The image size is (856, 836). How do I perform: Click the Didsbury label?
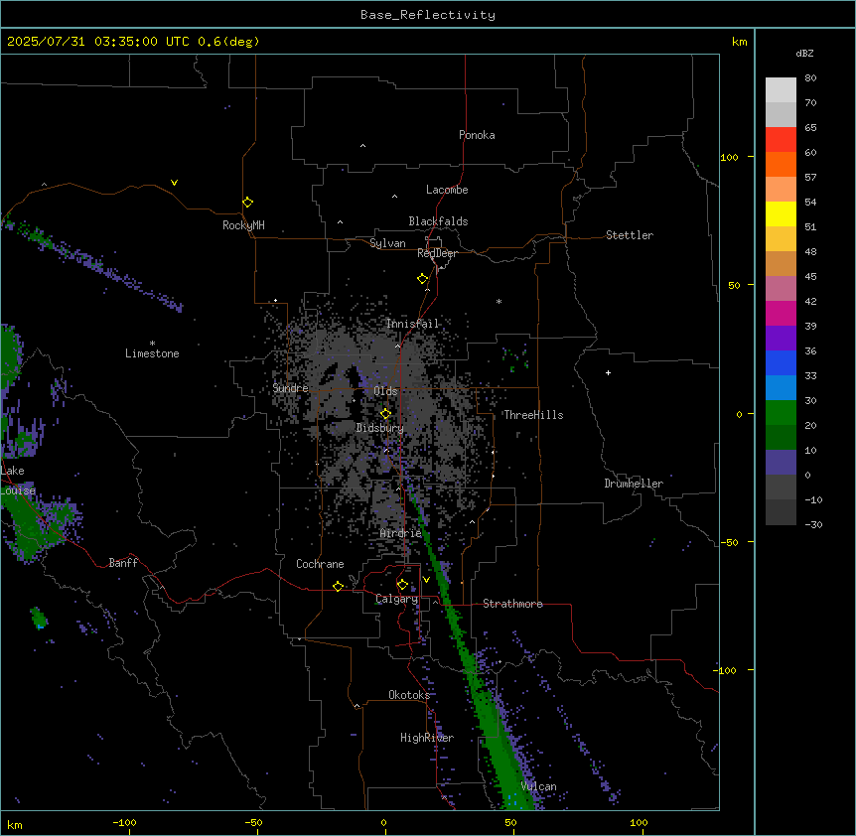tap(380, 428)
